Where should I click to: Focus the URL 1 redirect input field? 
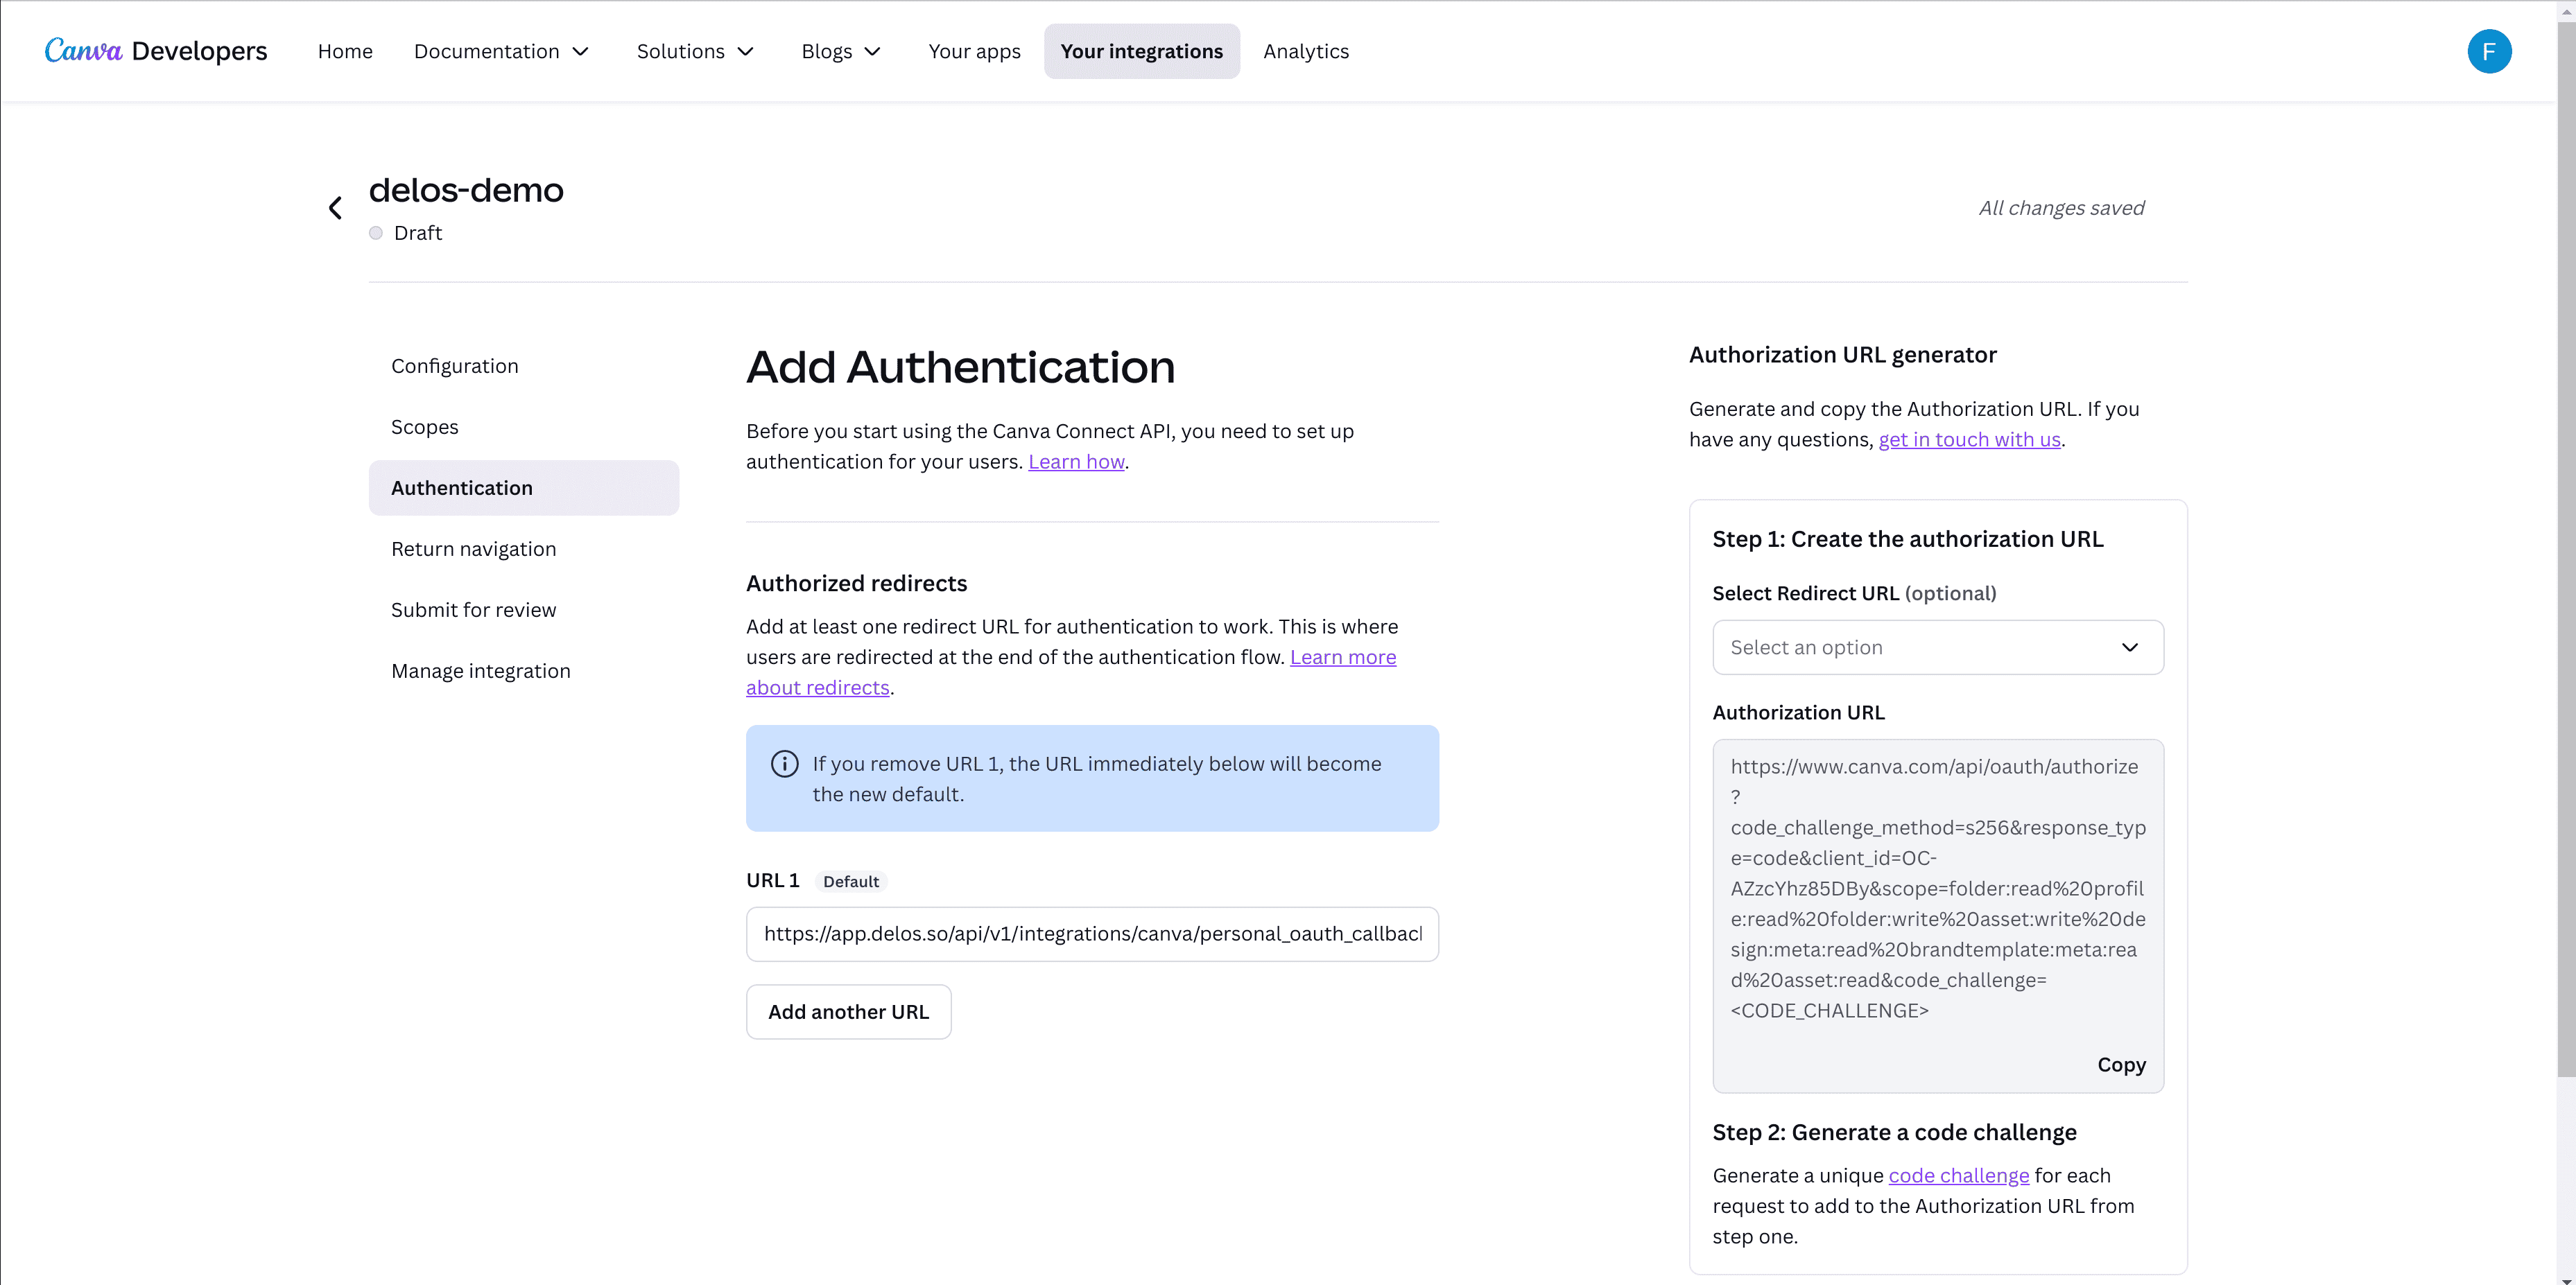point(1092,934)
